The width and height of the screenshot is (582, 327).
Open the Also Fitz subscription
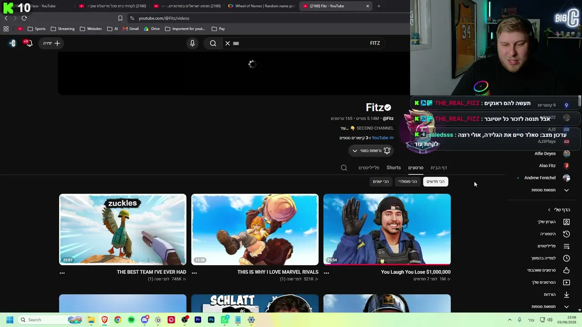554,166
